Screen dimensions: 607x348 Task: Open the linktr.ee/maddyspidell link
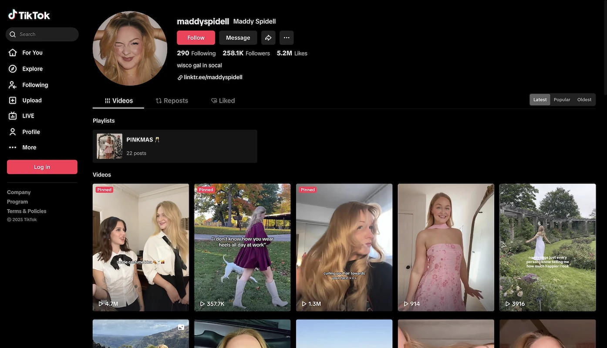[213, 77]
